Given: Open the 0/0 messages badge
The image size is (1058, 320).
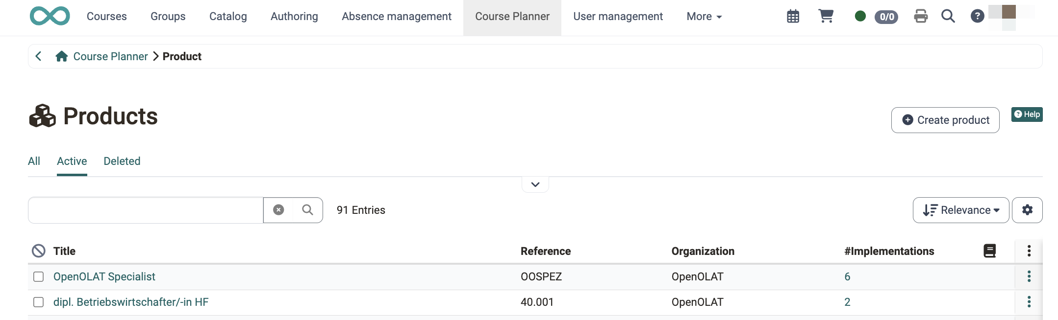Looking at the screenshot, I should click(886, 17).
